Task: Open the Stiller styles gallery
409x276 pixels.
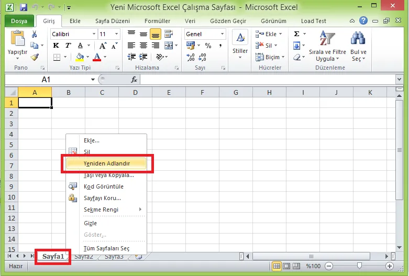Action: (240, 42)
